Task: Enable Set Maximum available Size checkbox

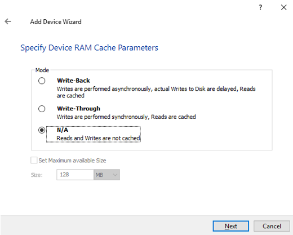Action: pos(34,160)
